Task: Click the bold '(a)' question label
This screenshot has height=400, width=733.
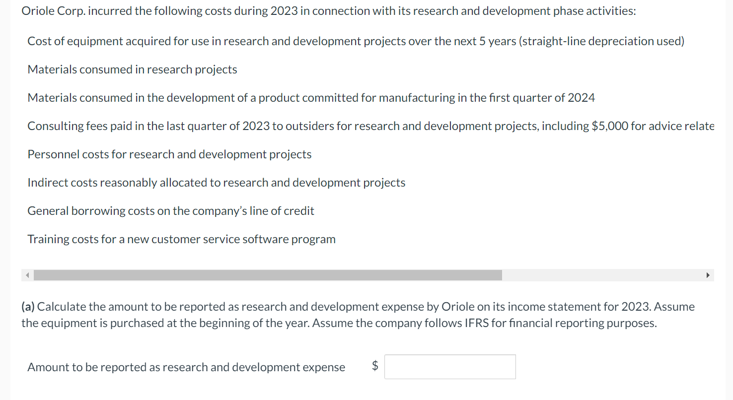Action: pos(28,307)
